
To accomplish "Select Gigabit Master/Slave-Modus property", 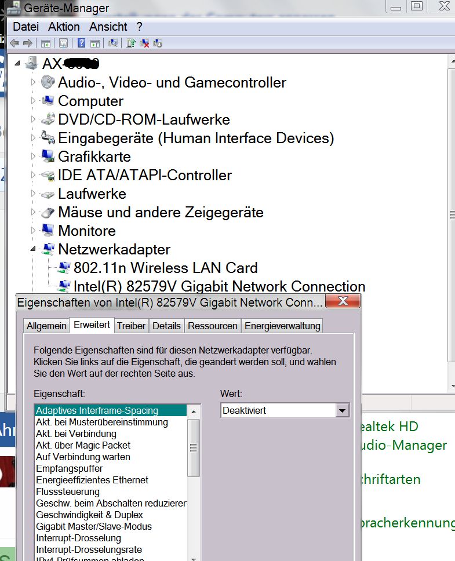I will tap(111, 526).
